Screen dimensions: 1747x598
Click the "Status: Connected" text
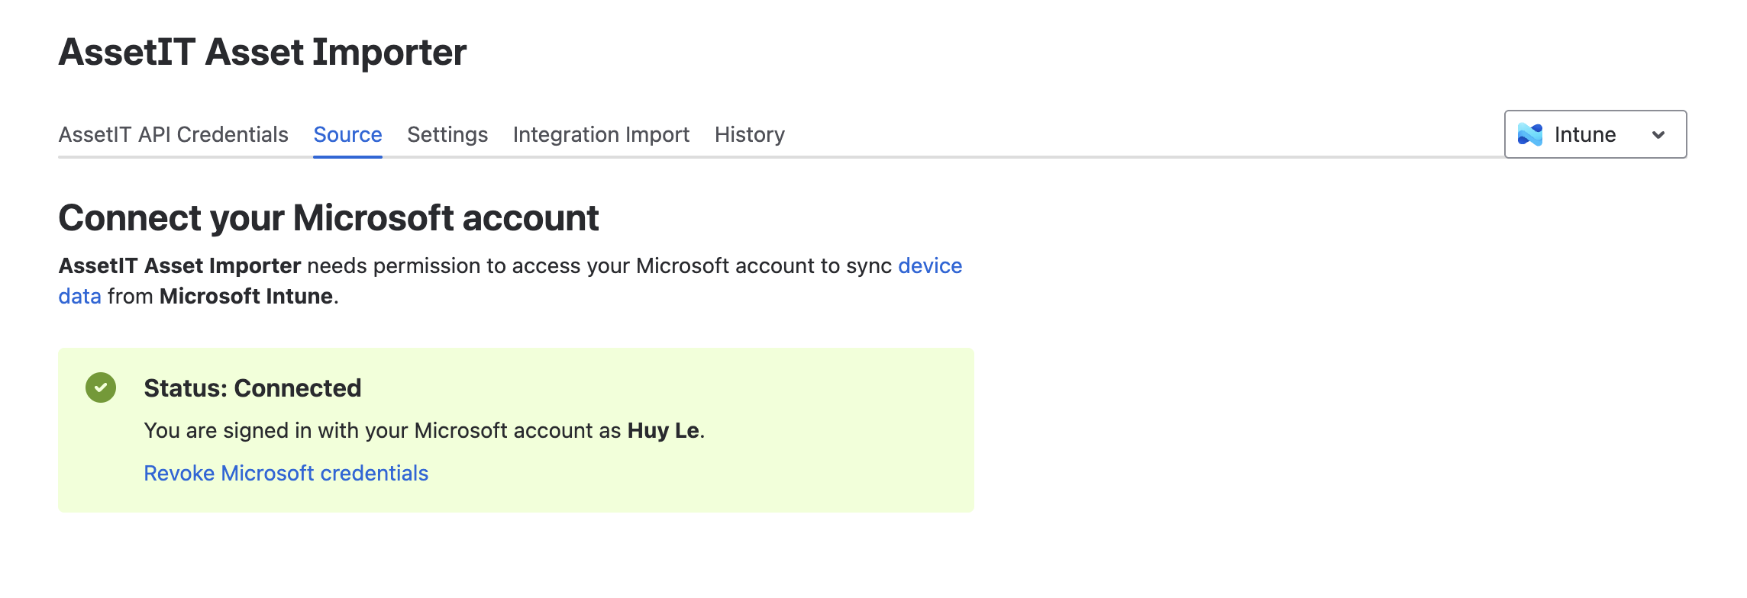coord(253,387)
